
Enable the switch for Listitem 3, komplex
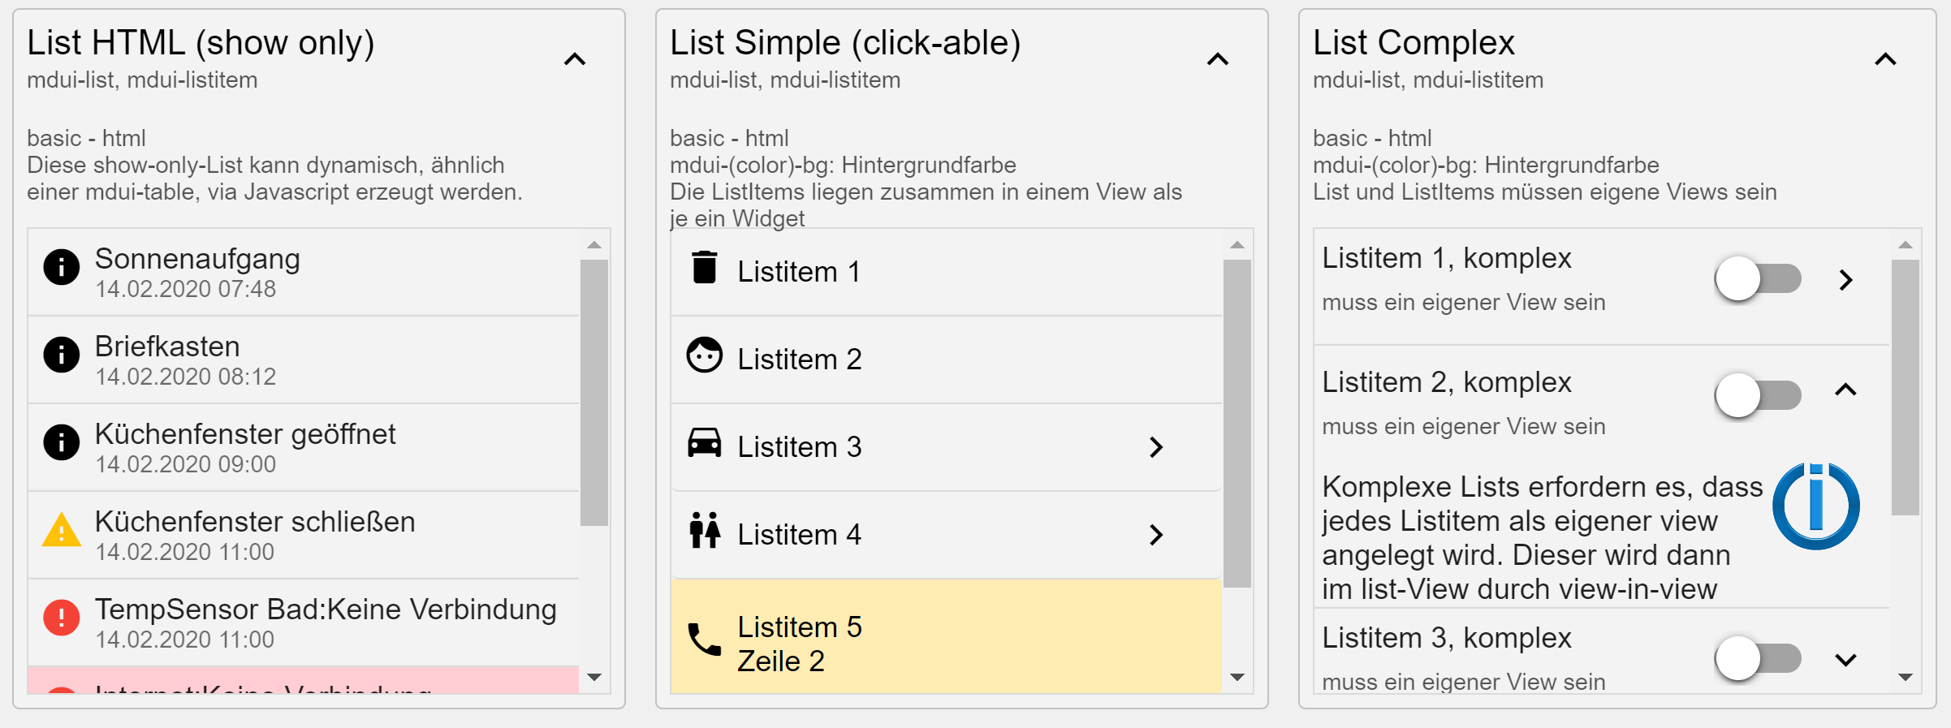point(1759,658)
